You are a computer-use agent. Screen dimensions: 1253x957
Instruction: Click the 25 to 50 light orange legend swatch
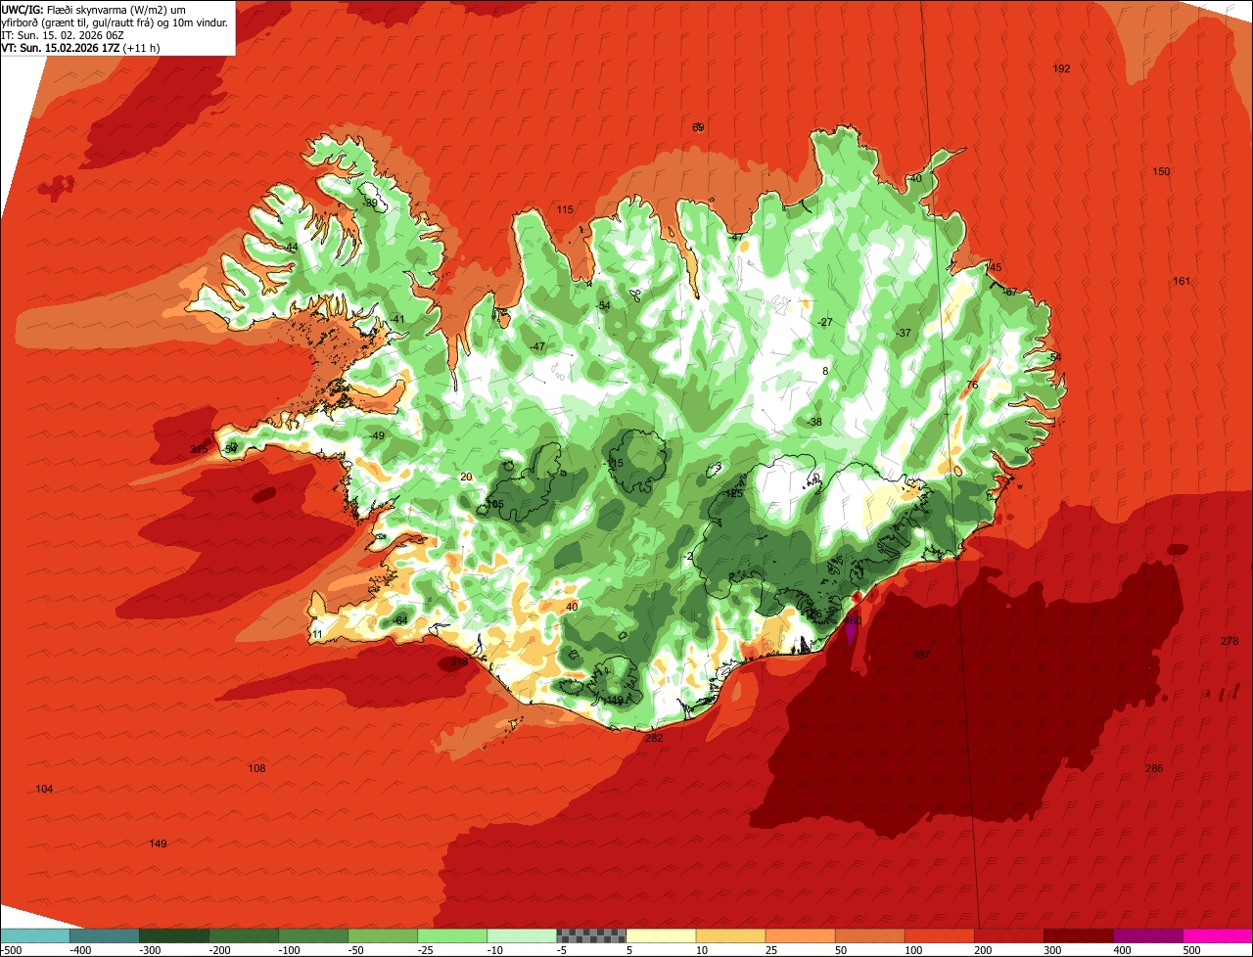(800, 935)
